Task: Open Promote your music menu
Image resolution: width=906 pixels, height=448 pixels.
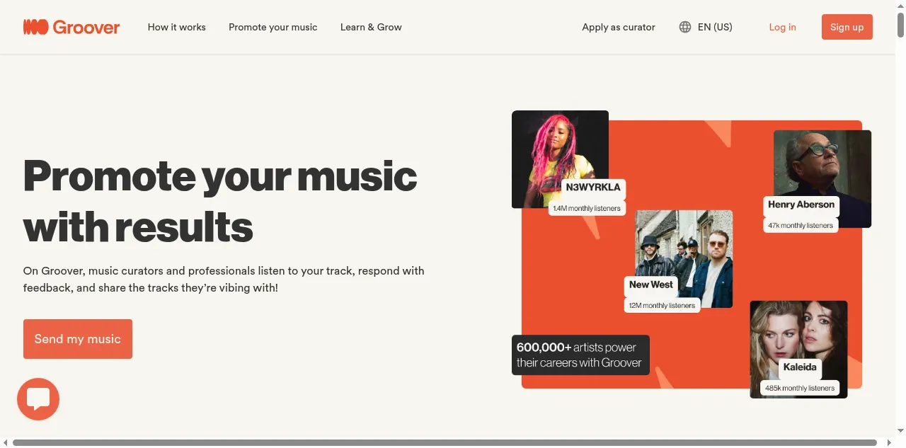Action: click(x=273, y=27)
